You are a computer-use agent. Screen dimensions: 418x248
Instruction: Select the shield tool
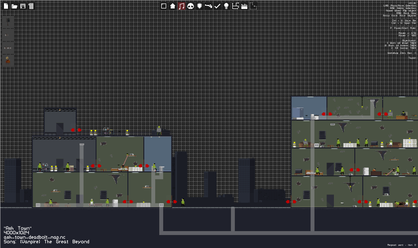200,6
